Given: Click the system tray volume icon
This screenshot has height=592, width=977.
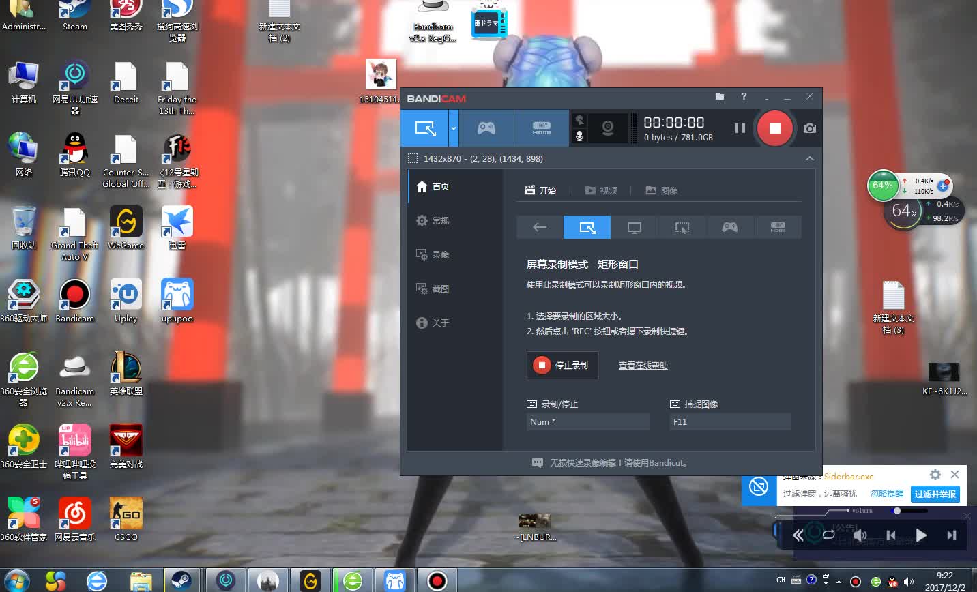Looking at the screenshot, I should click(x=908, y=582).
